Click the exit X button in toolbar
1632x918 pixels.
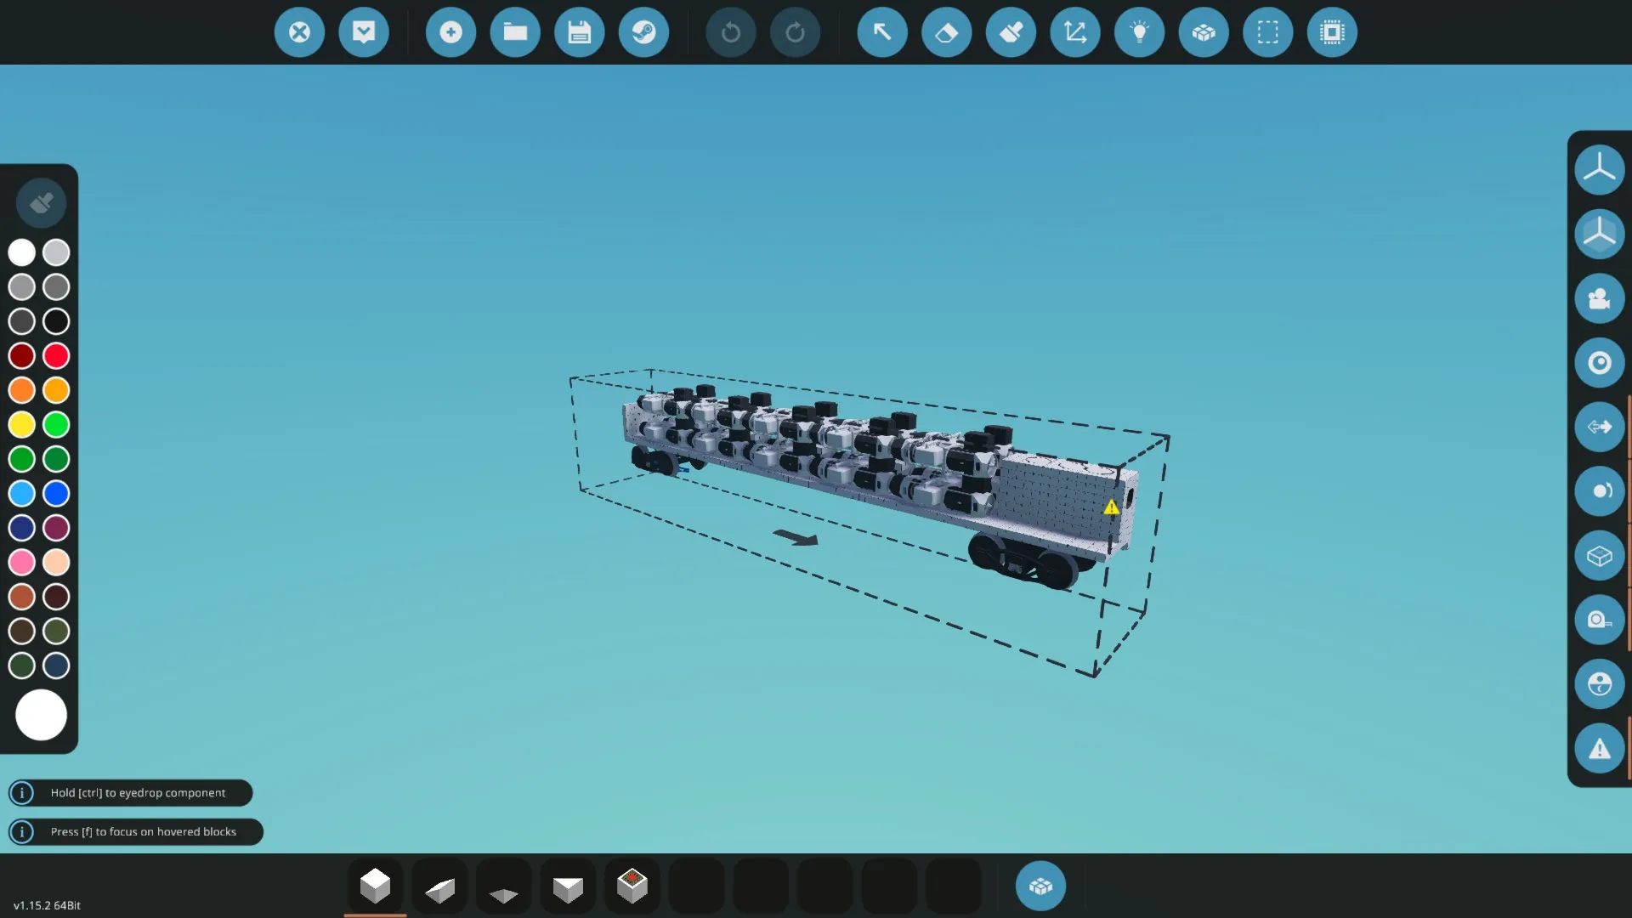click(x=299, y=32)
